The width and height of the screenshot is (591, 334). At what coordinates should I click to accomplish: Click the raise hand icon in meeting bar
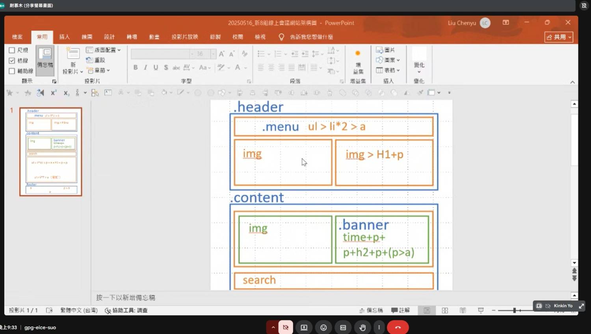(362, 327)
